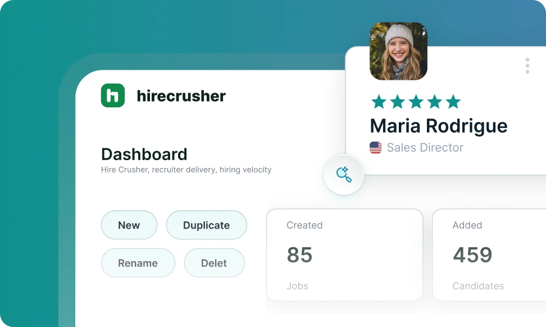The image size is (546, 327).
Task: Click the AI search magnifier icon
Action: pos(344,174)
